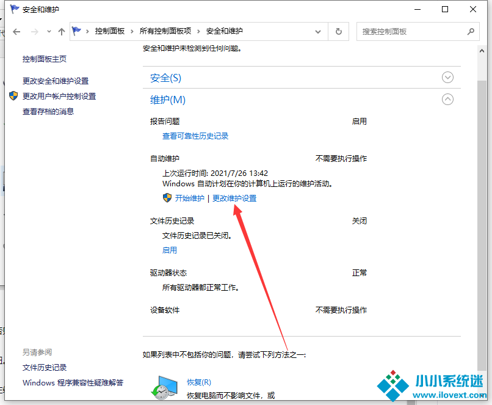The width and height of the screenshot is (492, 405).
Task: Select the 自动维护 label text
Action: (x=165, y=159)
